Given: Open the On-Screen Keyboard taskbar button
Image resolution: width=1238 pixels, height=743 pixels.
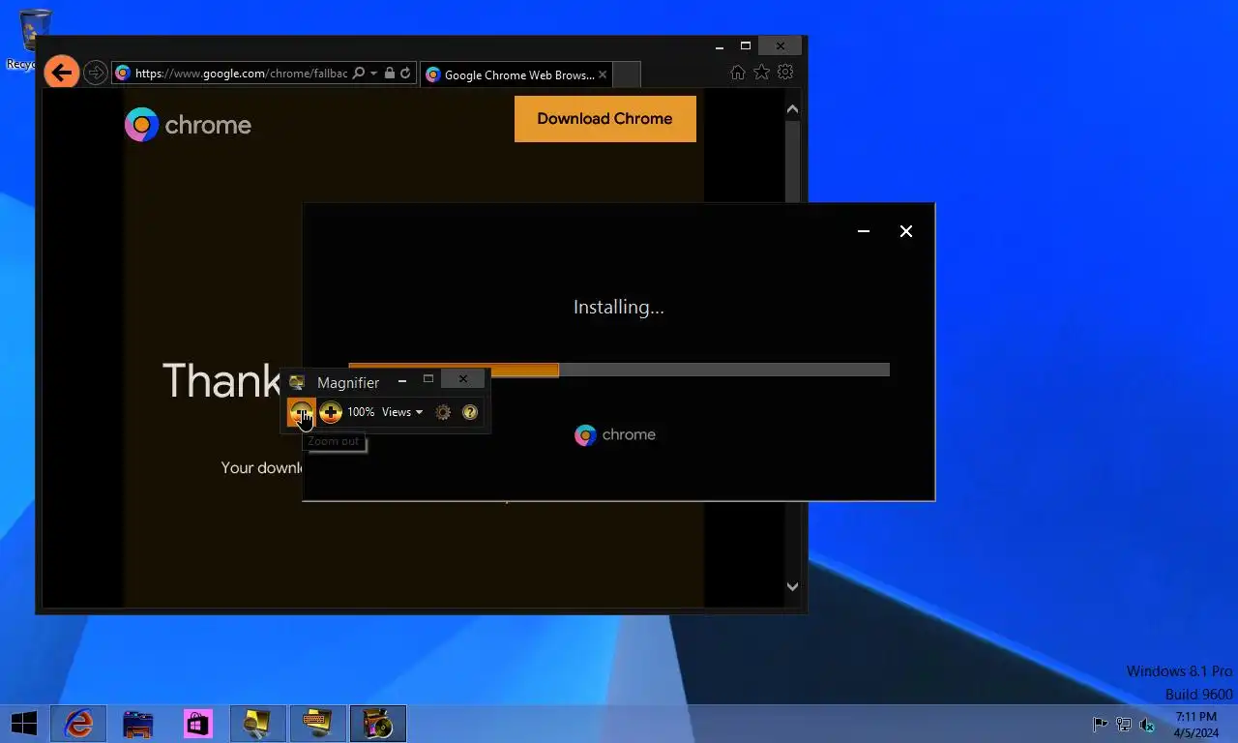Looking at the screenshot, I should [318, 724].
